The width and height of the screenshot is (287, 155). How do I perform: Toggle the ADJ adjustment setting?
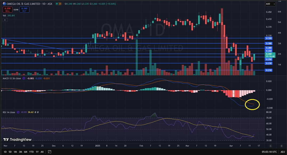283,152
